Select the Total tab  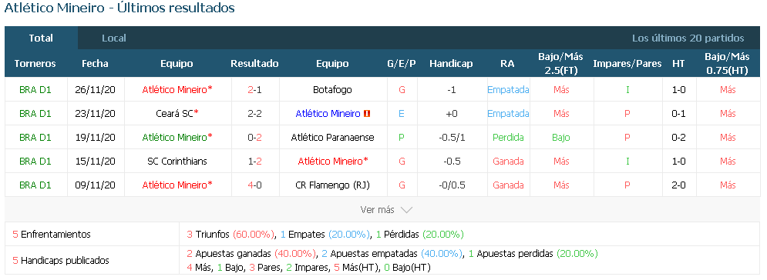[41, 38]
